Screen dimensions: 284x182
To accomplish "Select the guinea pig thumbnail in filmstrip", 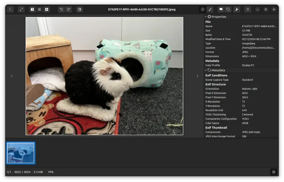I will click(x=21, y=153).
